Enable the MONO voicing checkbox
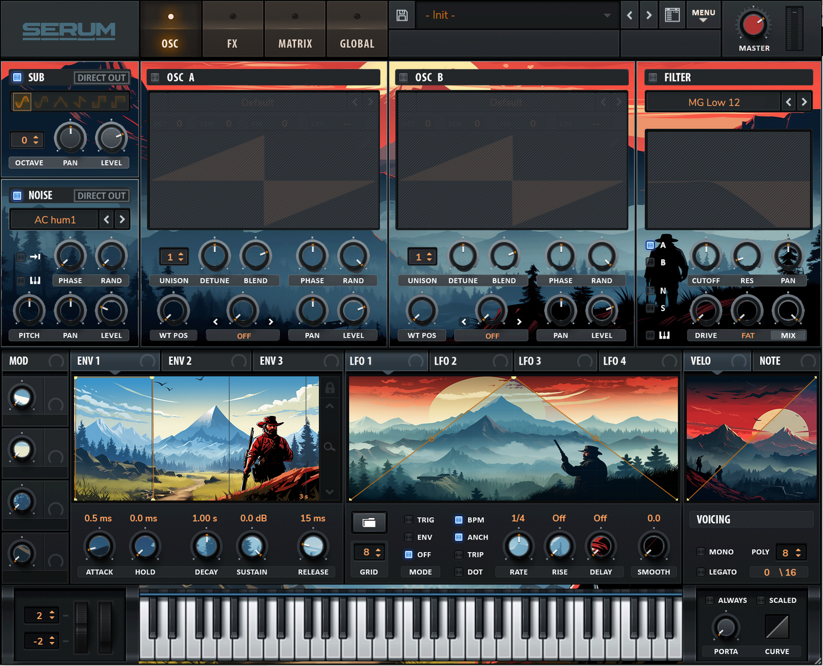This screenshot has height=666, width=823. [x=701, y=551]
